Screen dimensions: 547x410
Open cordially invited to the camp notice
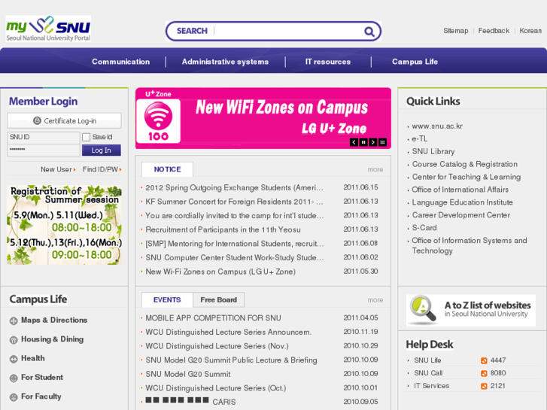click(x=235, y=216)
